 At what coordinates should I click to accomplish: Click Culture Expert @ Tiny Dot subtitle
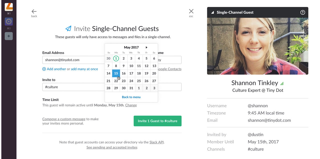coord(258,90)
